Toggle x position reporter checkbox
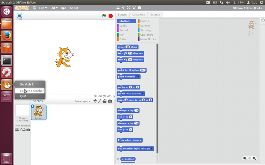Screen dimensions: 265x165 pyautogui.click(x=118, y=159)
